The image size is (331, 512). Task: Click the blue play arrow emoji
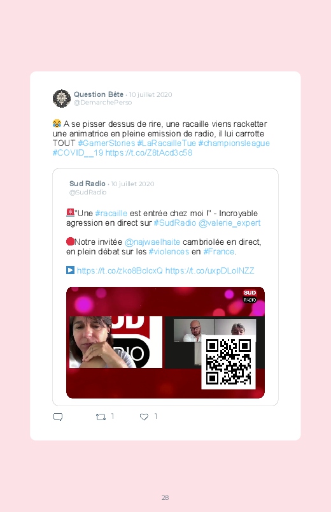click(x=70, y=270)
